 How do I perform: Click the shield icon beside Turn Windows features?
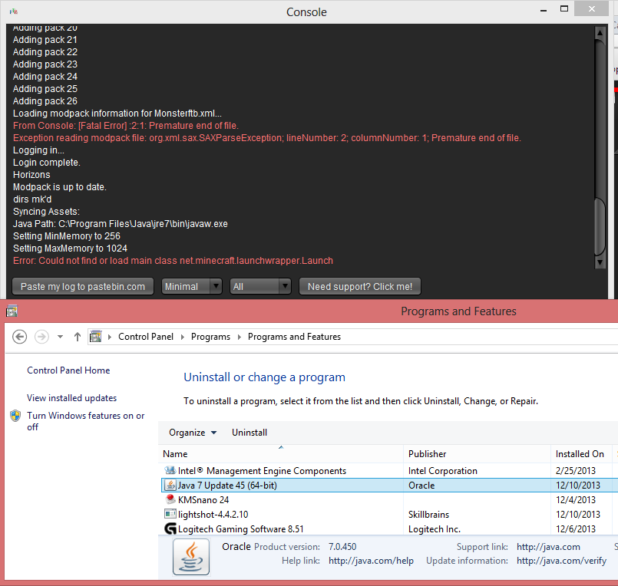click(15, 416)
